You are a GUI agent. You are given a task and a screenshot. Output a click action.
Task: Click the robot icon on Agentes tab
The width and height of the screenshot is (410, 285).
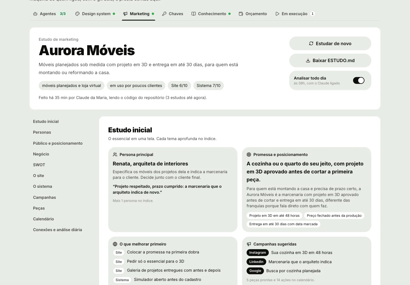(35, 14)
